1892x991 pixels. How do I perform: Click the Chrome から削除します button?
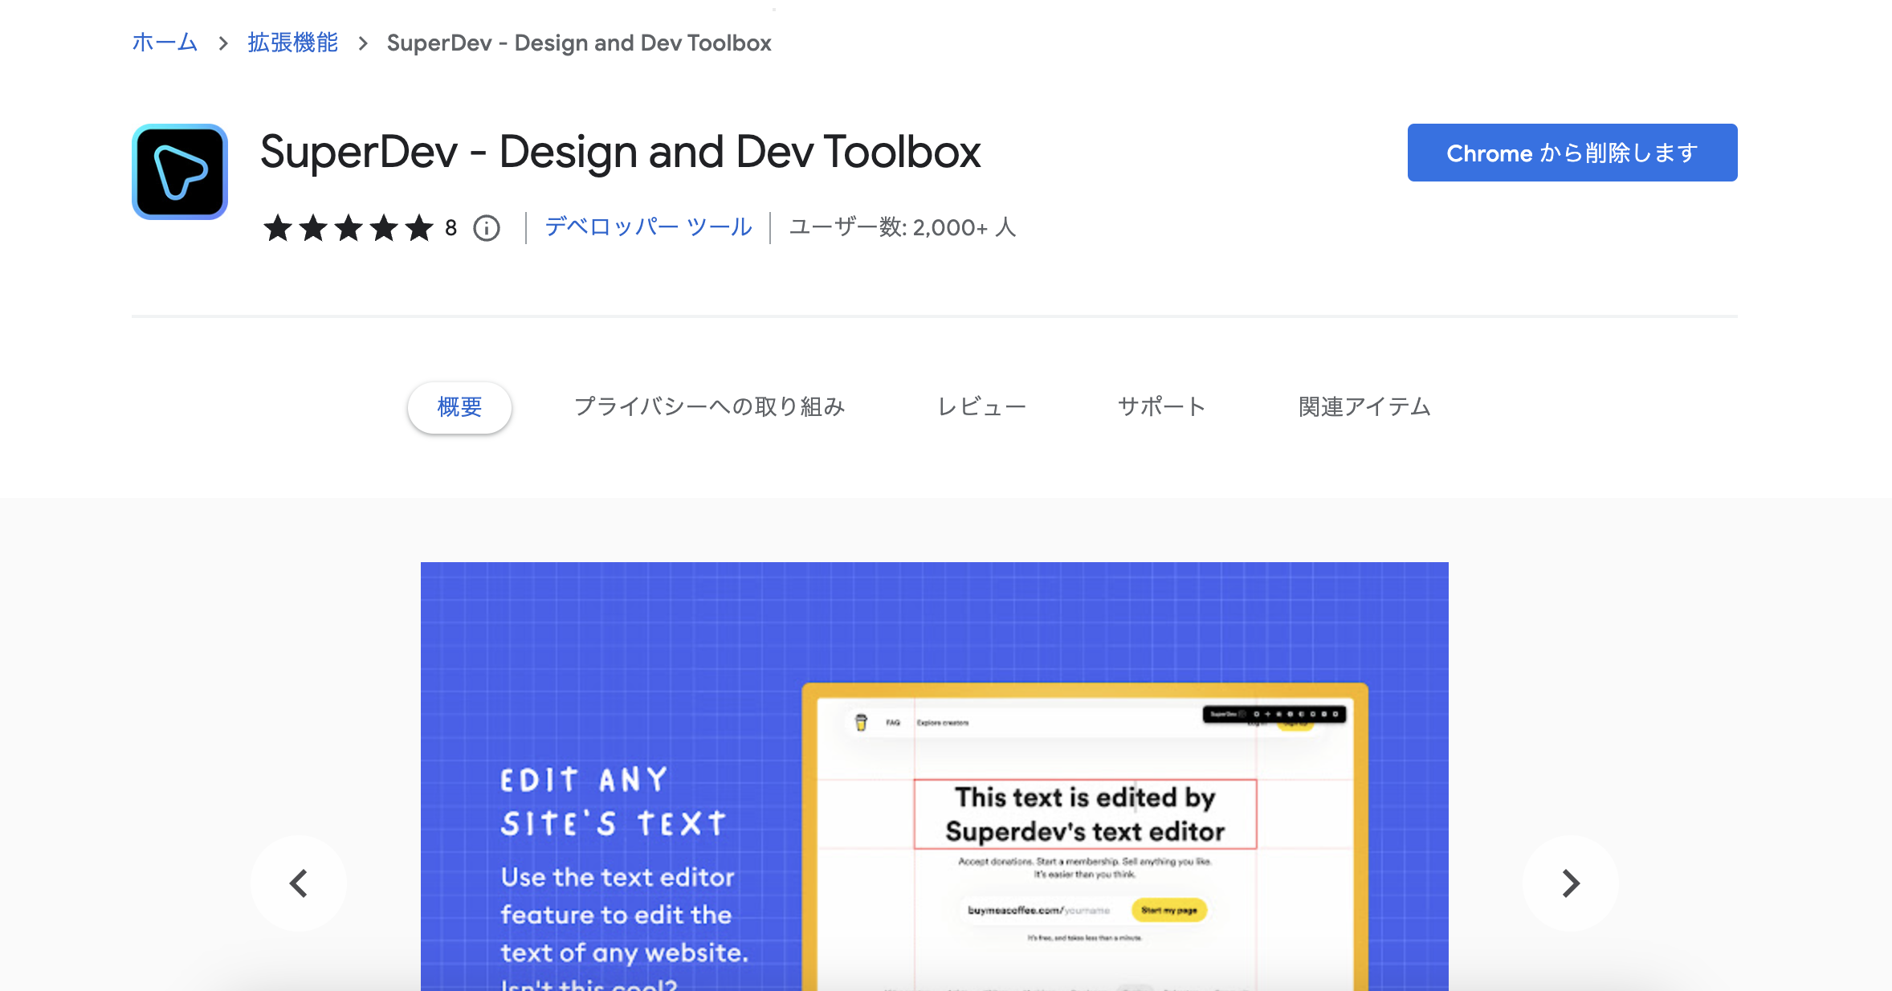1572,153
